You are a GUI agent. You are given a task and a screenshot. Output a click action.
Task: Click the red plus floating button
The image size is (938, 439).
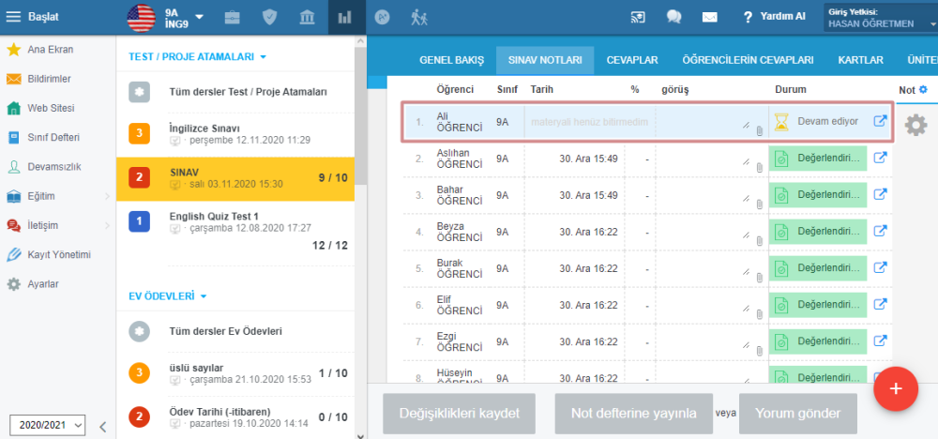click(x=896, y=388)
